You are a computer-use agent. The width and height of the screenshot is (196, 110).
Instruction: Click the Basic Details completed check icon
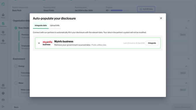tap(16, 28)
